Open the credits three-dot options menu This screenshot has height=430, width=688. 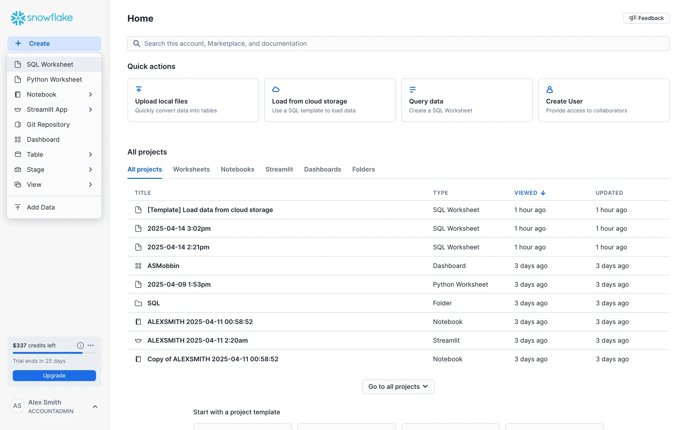tap(91, 345)
